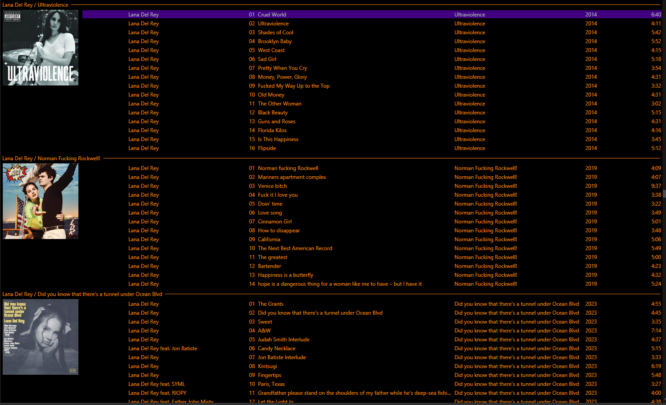Viewport: 666px width, 405px height.
Task: Open the Ocean Blvd album cover thumbnail
Action: tap(41, 337)
